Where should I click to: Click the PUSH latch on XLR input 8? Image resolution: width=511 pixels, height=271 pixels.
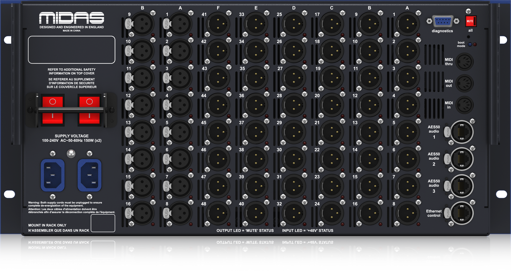click(x=166, y=213)
